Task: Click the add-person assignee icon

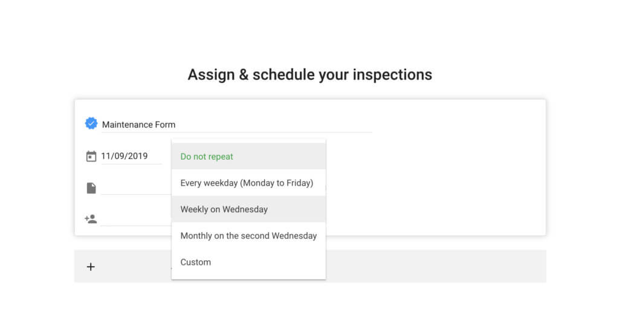Action: click(x=91, y=219)
